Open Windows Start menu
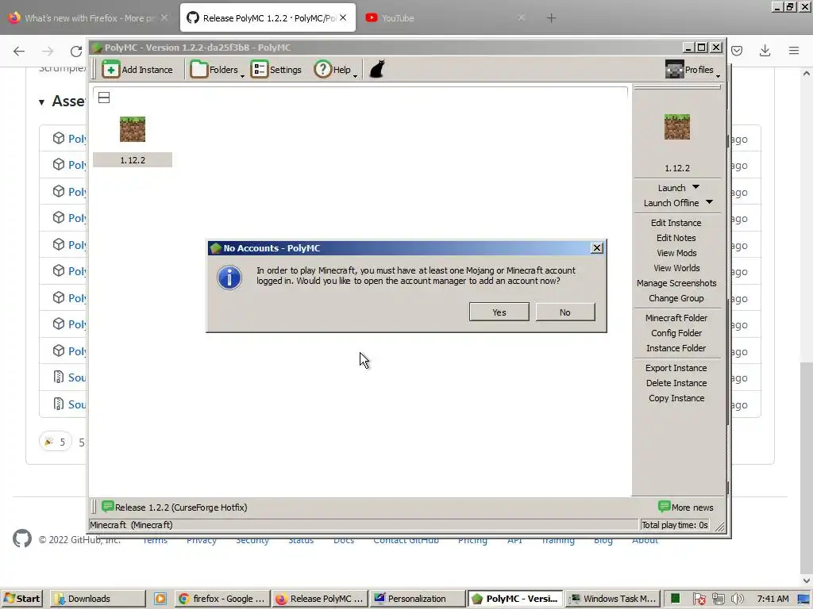This screenshot has height=609, width=813. click(x=21, y=598)
